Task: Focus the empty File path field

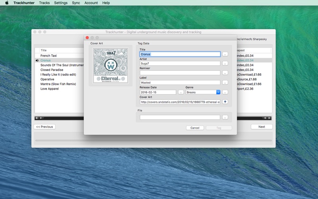Action: point(180,117)
